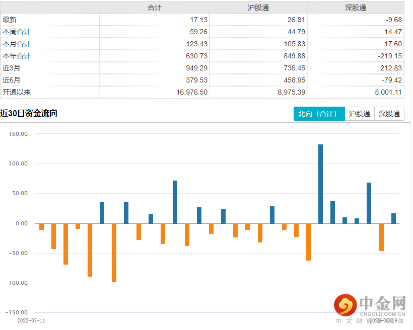
Task: Click the -50.00 y-axis label
Action: pos(18,253)
